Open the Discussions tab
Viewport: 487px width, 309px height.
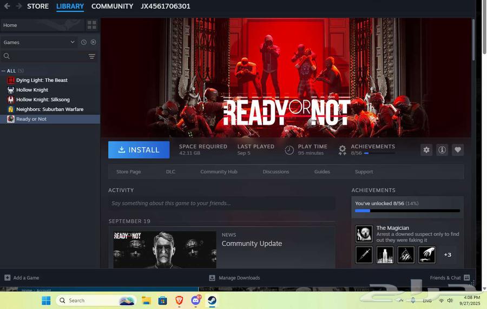(276, 172)
